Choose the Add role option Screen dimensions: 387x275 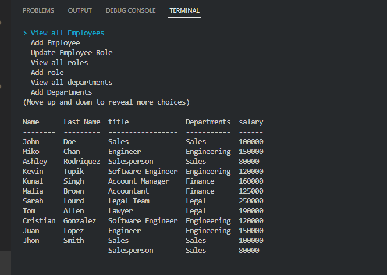[47, 73]
